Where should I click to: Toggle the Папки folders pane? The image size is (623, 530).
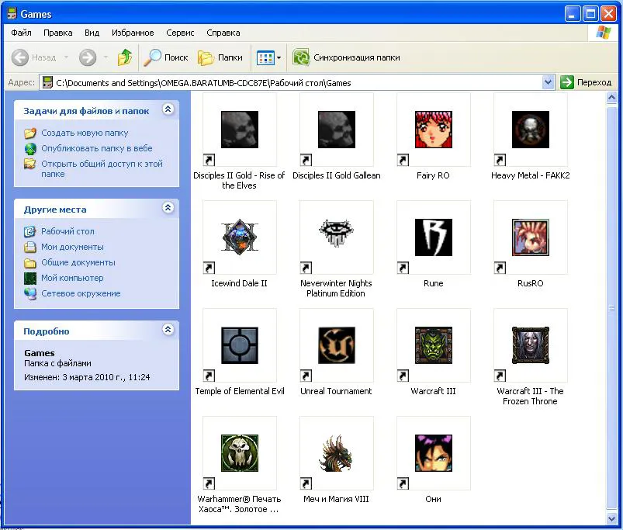tap(220, 57)
